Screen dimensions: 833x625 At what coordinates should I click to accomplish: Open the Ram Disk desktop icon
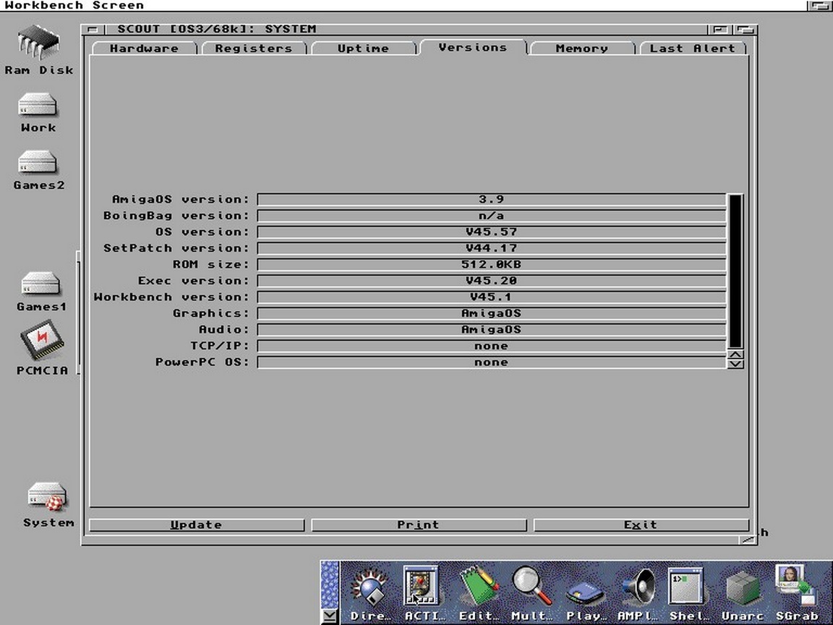pyautogui.click(x=38, y=51)
